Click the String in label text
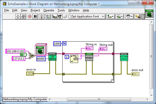 click(x=91, y=44)
